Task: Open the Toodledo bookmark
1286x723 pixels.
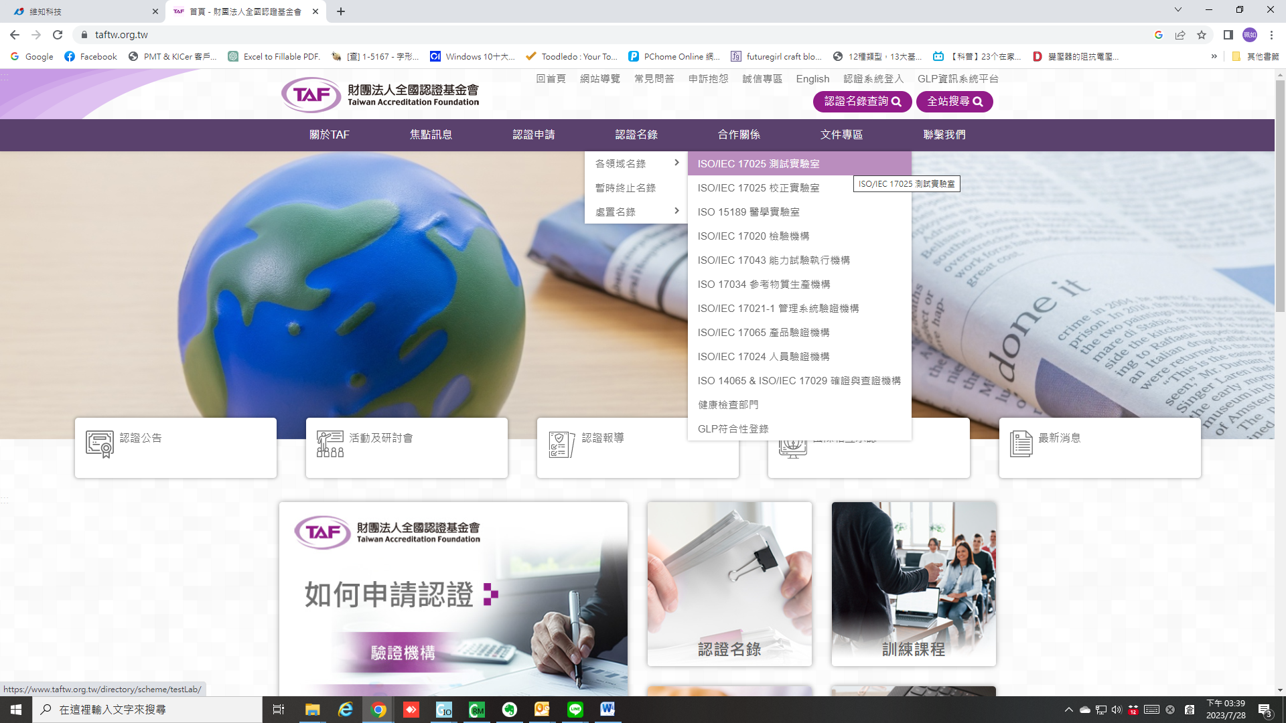Action: (571, 56)
